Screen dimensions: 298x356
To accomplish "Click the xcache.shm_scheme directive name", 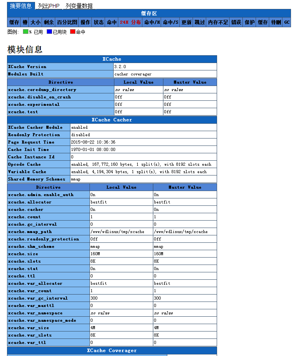I will (x=31, y=246).
